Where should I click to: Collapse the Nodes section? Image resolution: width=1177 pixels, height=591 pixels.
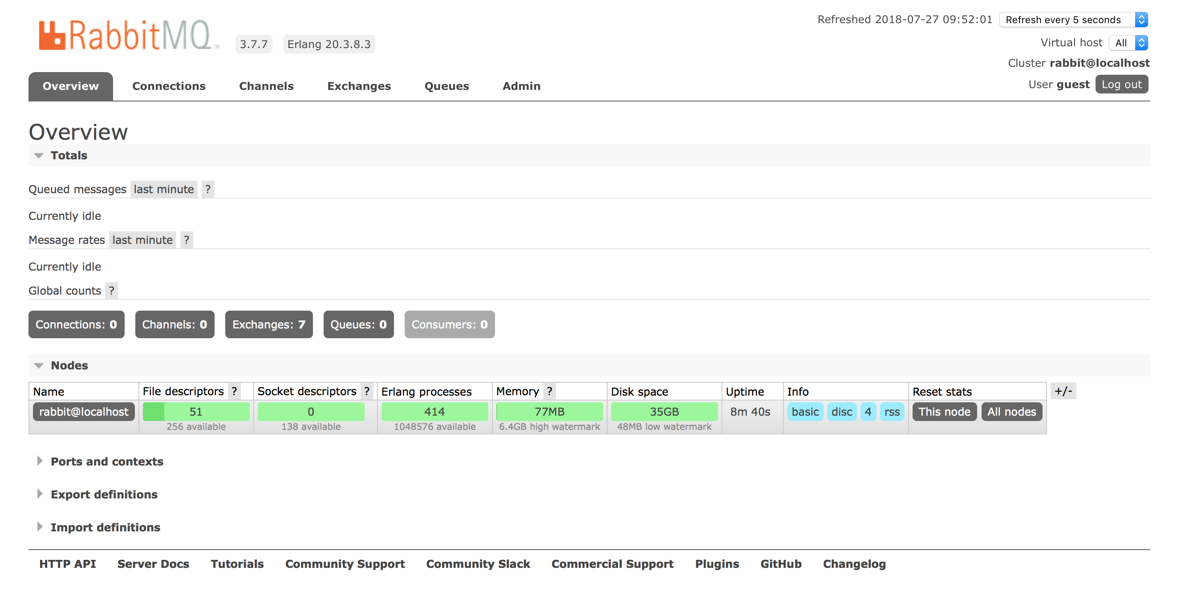coord(69,365)
